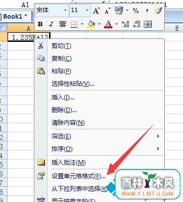Click the decrease decimal icon
This screenshot has height=202, width=183.
coord(136,24)
